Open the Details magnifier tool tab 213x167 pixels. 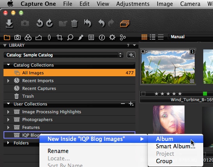(x=70, y=37)
